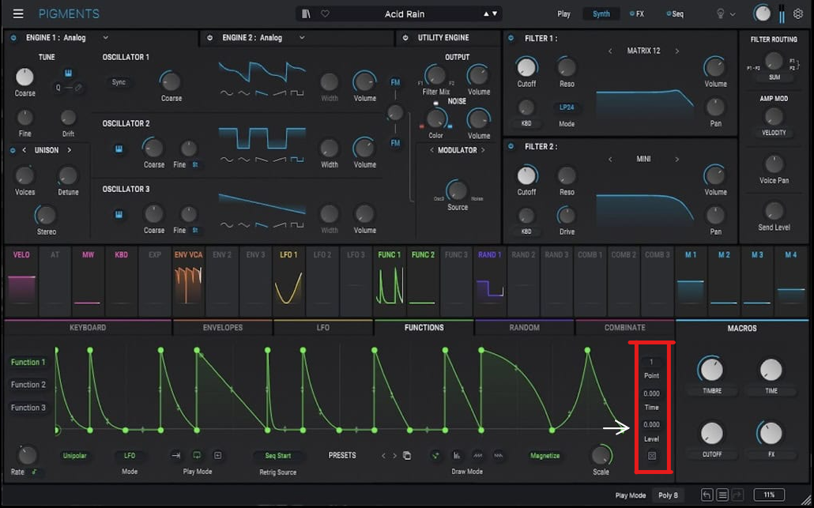The height and width of the screenshot is (508, 814).
Task: Toggle the Tune section keyboard icon
Action: click(68, 73)
